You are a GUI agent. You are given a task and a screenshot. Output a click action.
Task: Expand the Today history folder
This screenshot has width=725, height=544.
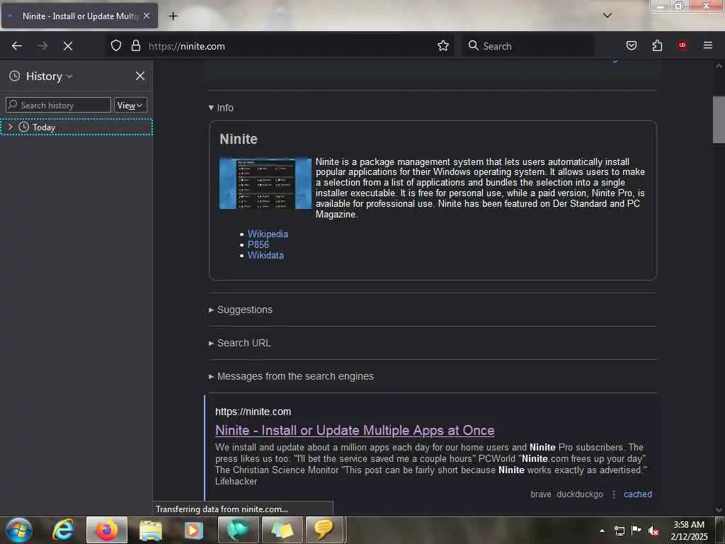10,127
